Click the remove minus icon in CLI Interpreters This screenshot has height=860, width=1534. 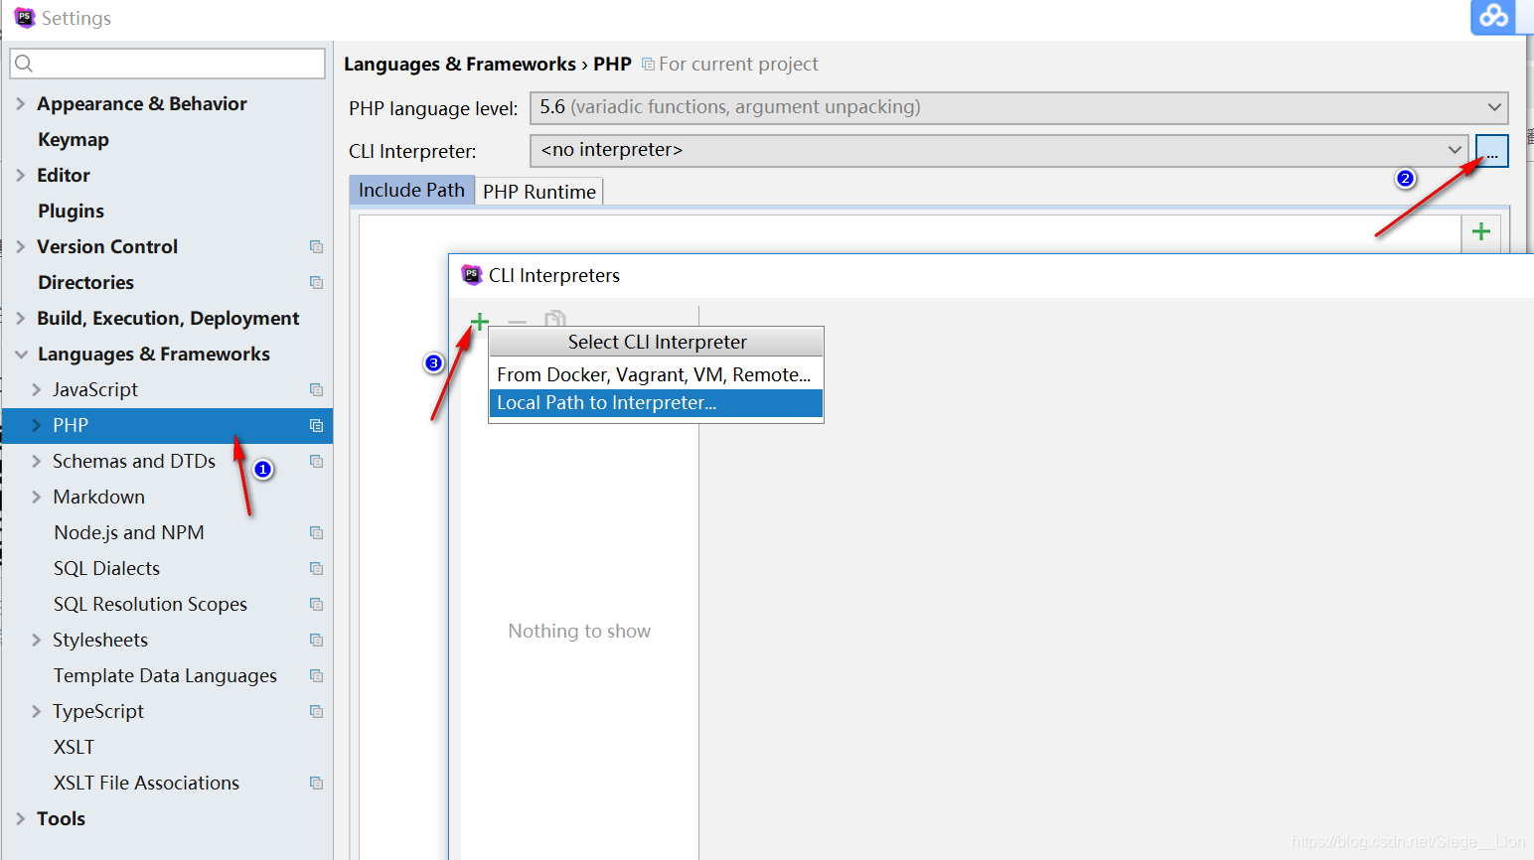pyautogui.click(x=517, y=322)
